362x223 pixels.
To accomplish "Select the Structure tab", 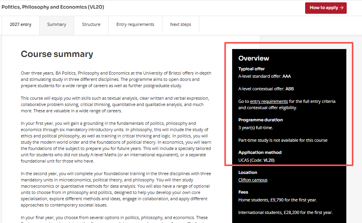I will coord(91,24).
